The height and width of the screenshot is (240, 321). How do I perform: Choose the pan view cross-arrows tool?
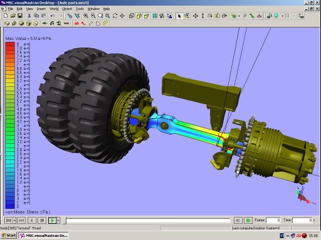tap(122, 16)
